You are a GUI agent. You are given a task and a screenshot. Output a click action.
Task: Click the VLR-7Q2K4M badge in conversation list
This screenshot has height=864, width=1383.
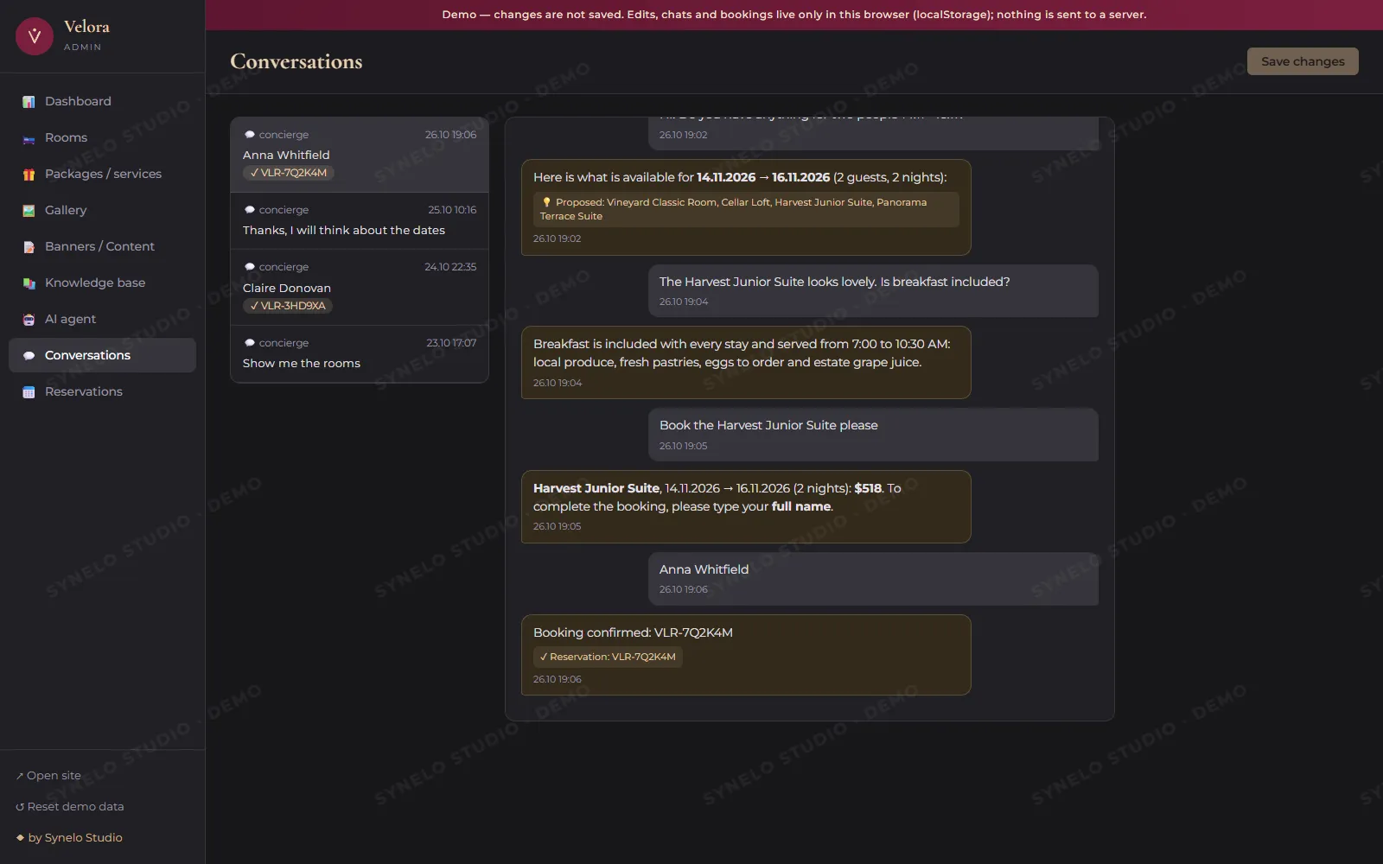[288, 173]
